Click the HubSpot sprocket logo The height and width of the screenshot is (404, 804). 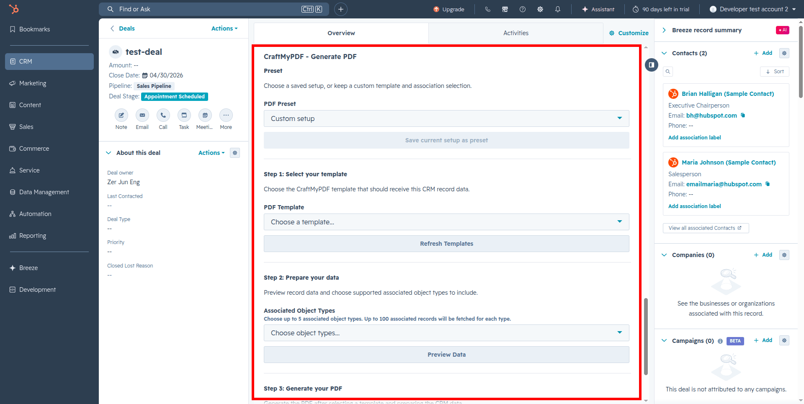click(14, 9)
